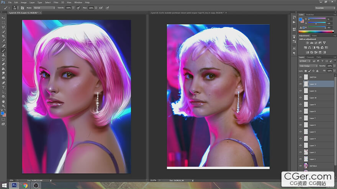Viewport: 337px width, 189px height.
Task: Lock all layer attributes
Action: 317,71
